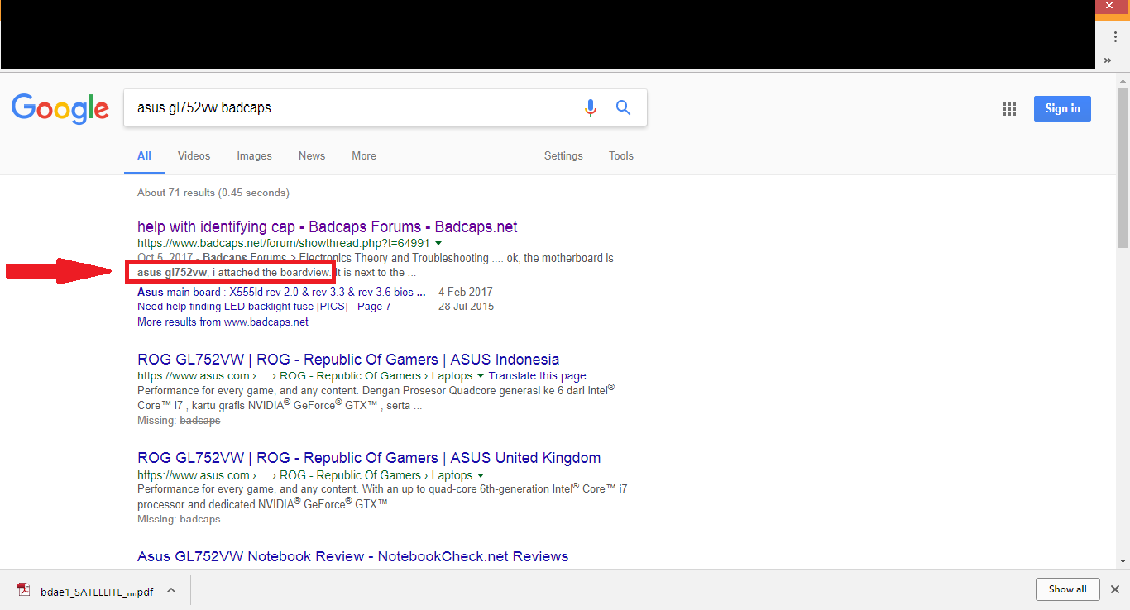Close the downloads bar
Image resolution: width=1130 pixels, height=610 pixels.
pos(1115,589)
